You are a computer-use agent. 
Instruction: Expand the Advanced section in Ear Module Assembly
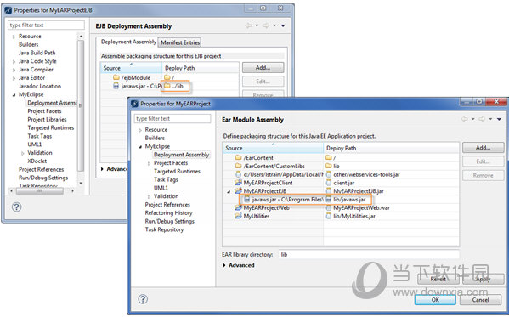[224, 265]
